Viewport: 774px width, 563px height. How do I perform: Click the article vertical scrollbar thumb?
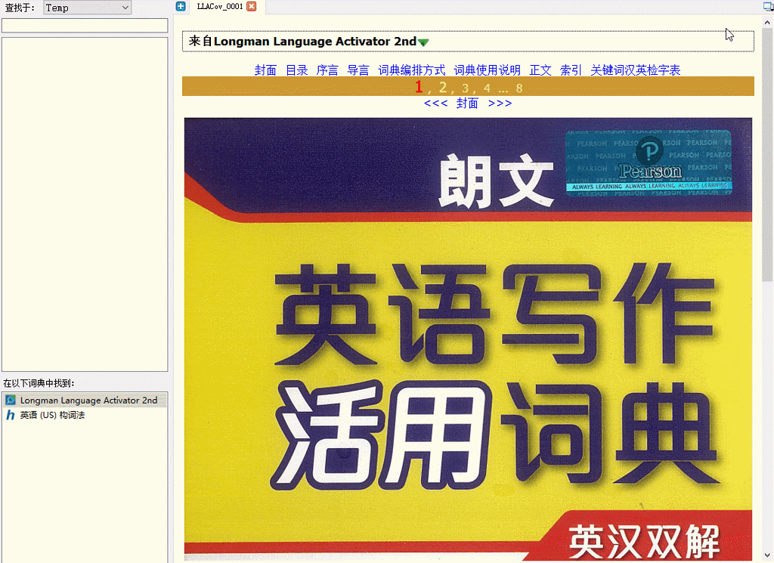click(x=767, y=151)
